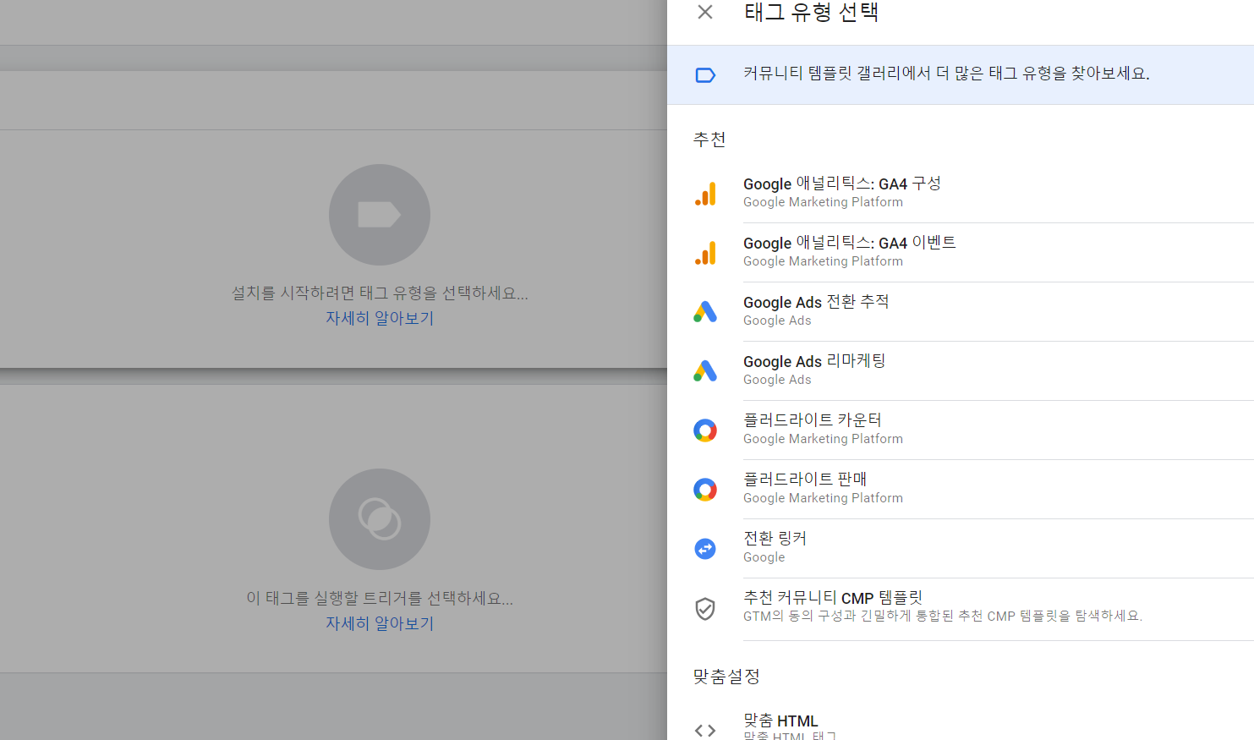Screen dimensions: 1254x740
Task: Click the 전환 링커 arrows icon
Action: (705, 549)
